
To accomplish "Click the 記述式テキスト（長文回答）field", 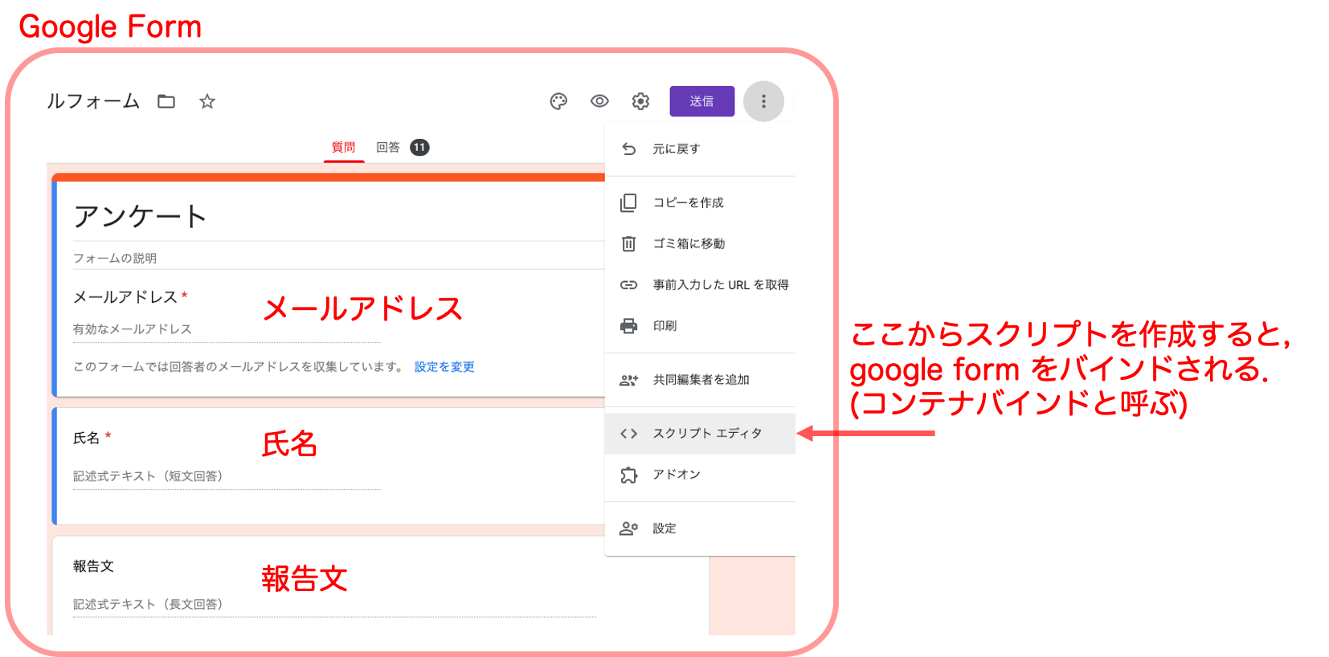I will point(334,604).
